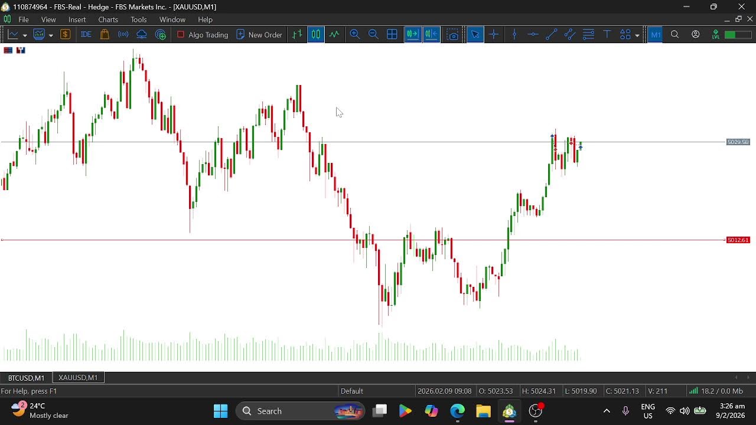Image resolution: width=756 pixels, height=425 pixels.
Task: Select the Text label tool
Action: tap(607, 35)
